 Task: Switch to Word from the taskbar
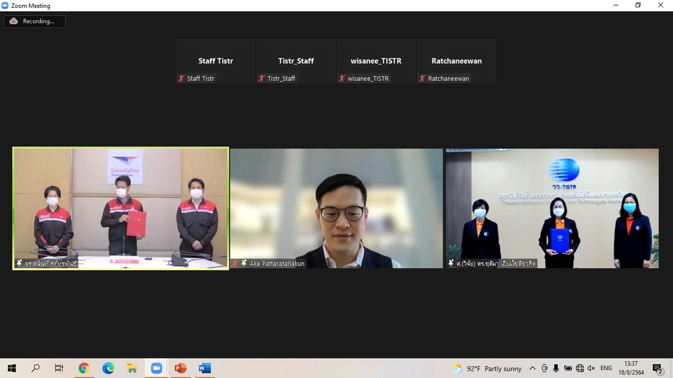click(205, 368)
